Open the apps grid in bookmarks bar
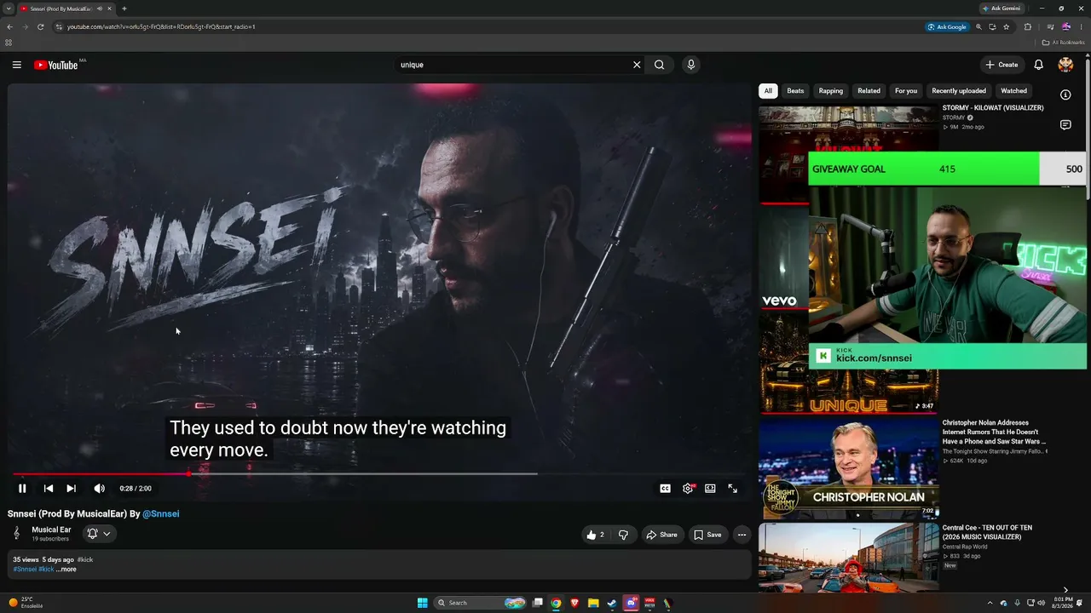Image resolution: width=1091 pixels, height=613 pixels. (9, 42)
